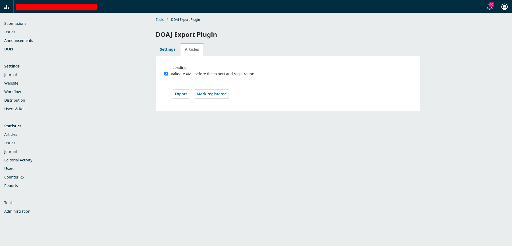Image resolution: width=512 pixels, height=246 pixels.
Task: Open Reports in the sidebar
Action: (11, 186)
